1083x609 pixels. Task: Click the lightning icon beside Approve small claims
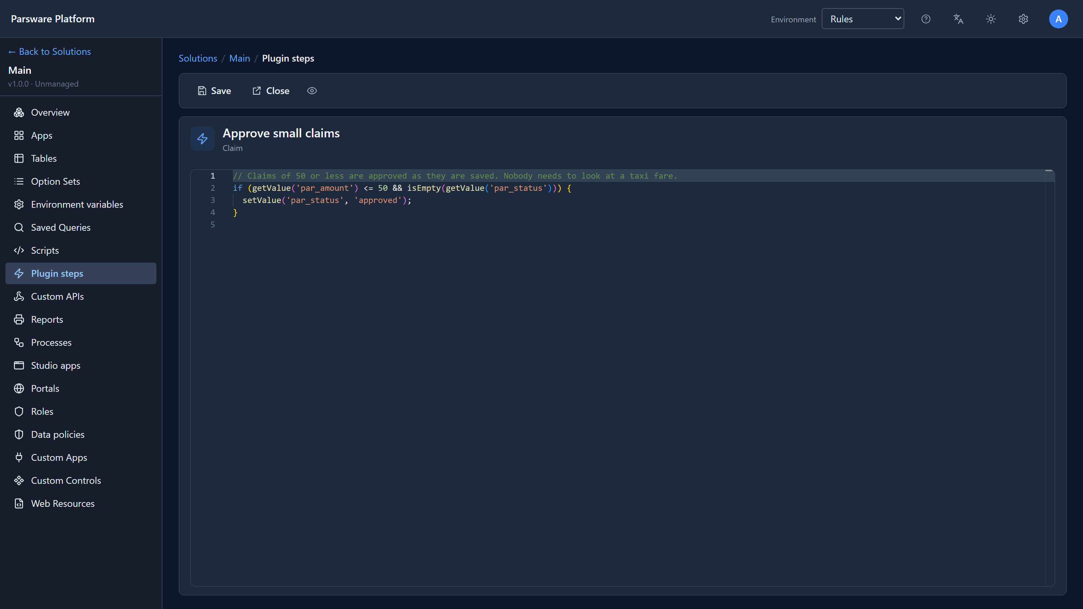tap(202, 139)
